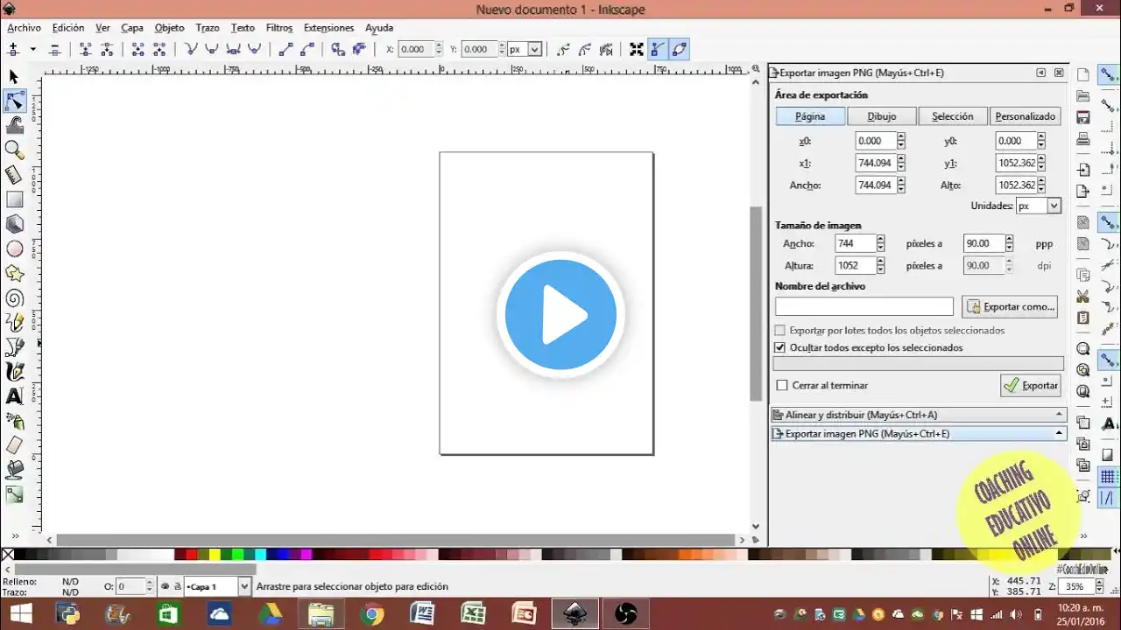This screenshot has height=630, width=1121.
Task: Click the Exportar como button
Action: point(1010,307)
